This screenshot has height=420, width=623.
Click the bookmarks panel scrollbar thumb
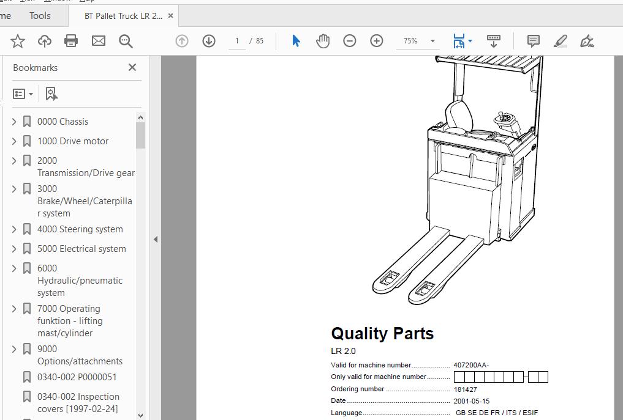(x=141, y=135)
